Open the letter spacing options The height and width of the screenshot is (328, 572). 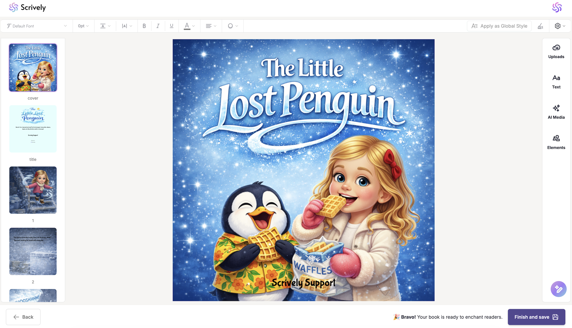click(x=127, y=26)
